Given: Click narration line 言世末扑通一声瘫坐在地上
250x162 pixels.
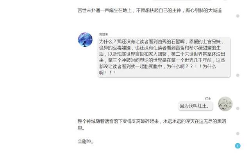Looking at the screenshot, I should click(x=150, y=11).
